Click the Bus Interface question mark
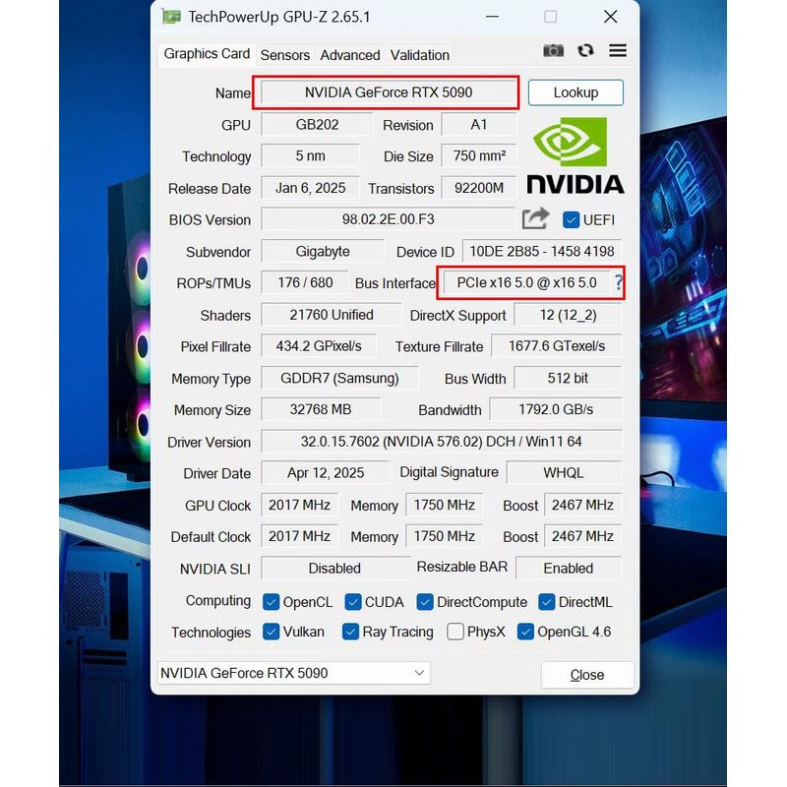The height and width of the screenshot is (787, 787). click(619, 282)
